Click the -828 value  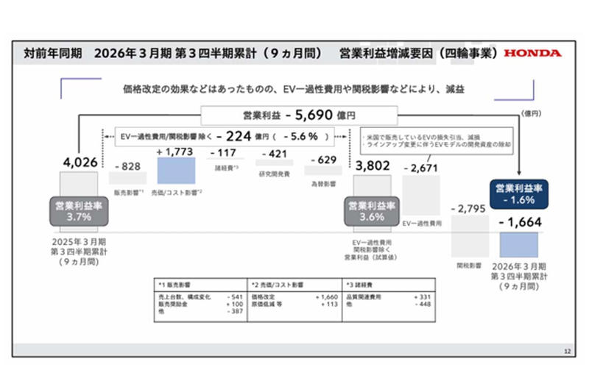(127, 166)
